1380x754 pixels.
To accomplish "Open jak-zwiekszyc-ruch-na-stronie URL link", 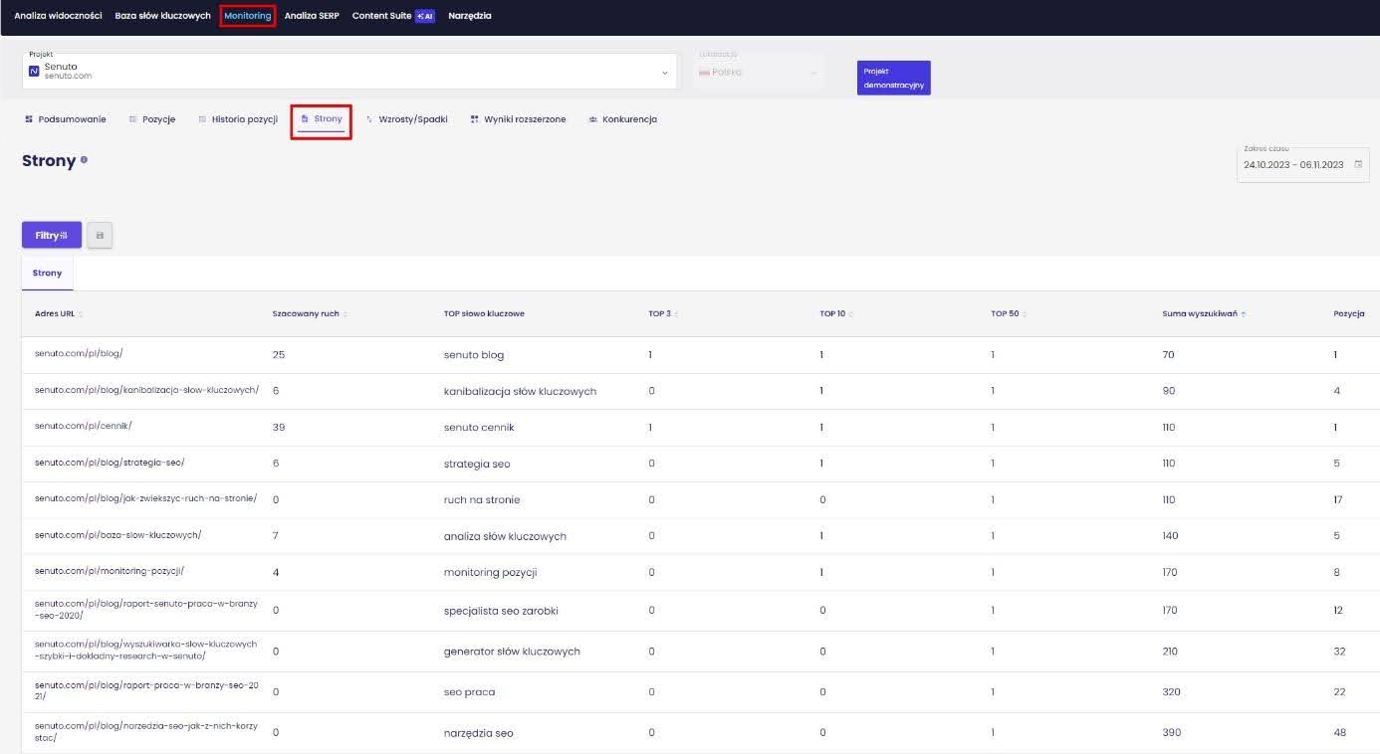I will point(145,498).
